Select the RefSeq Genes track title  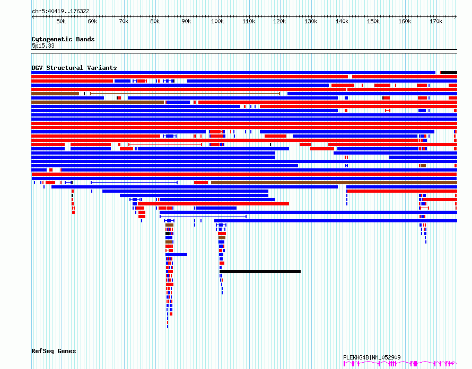(54, 352)
